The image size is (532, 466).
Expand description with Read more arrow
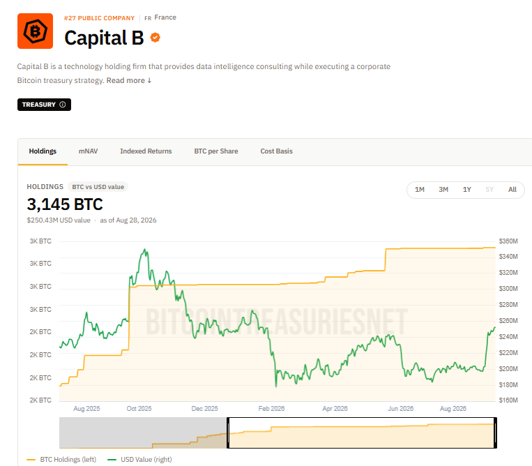[x=129, y=80]
